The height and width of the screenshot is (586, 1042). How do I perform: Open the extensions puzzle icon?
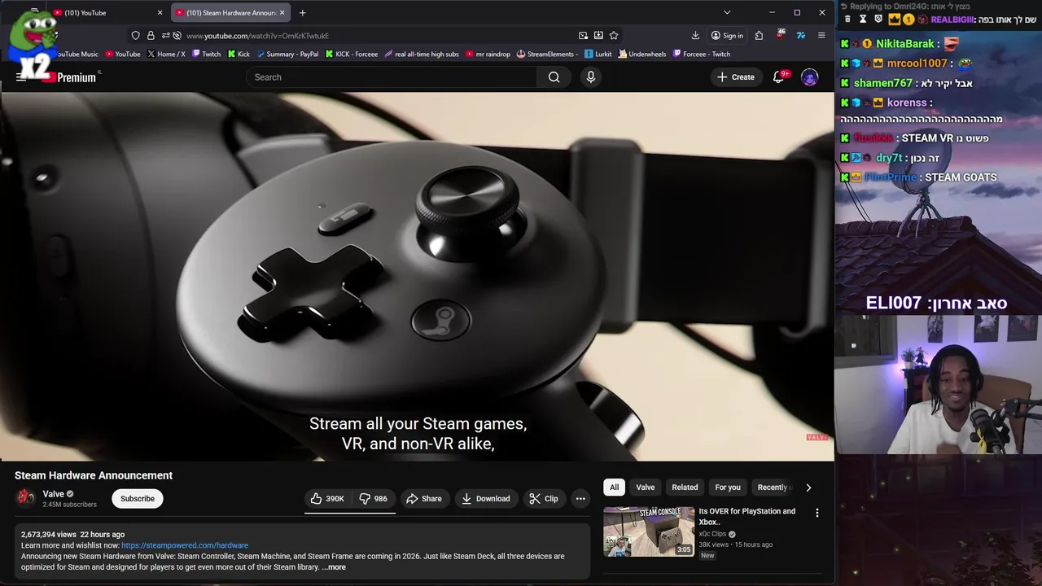pyautogui.click(x=759, y=36)
